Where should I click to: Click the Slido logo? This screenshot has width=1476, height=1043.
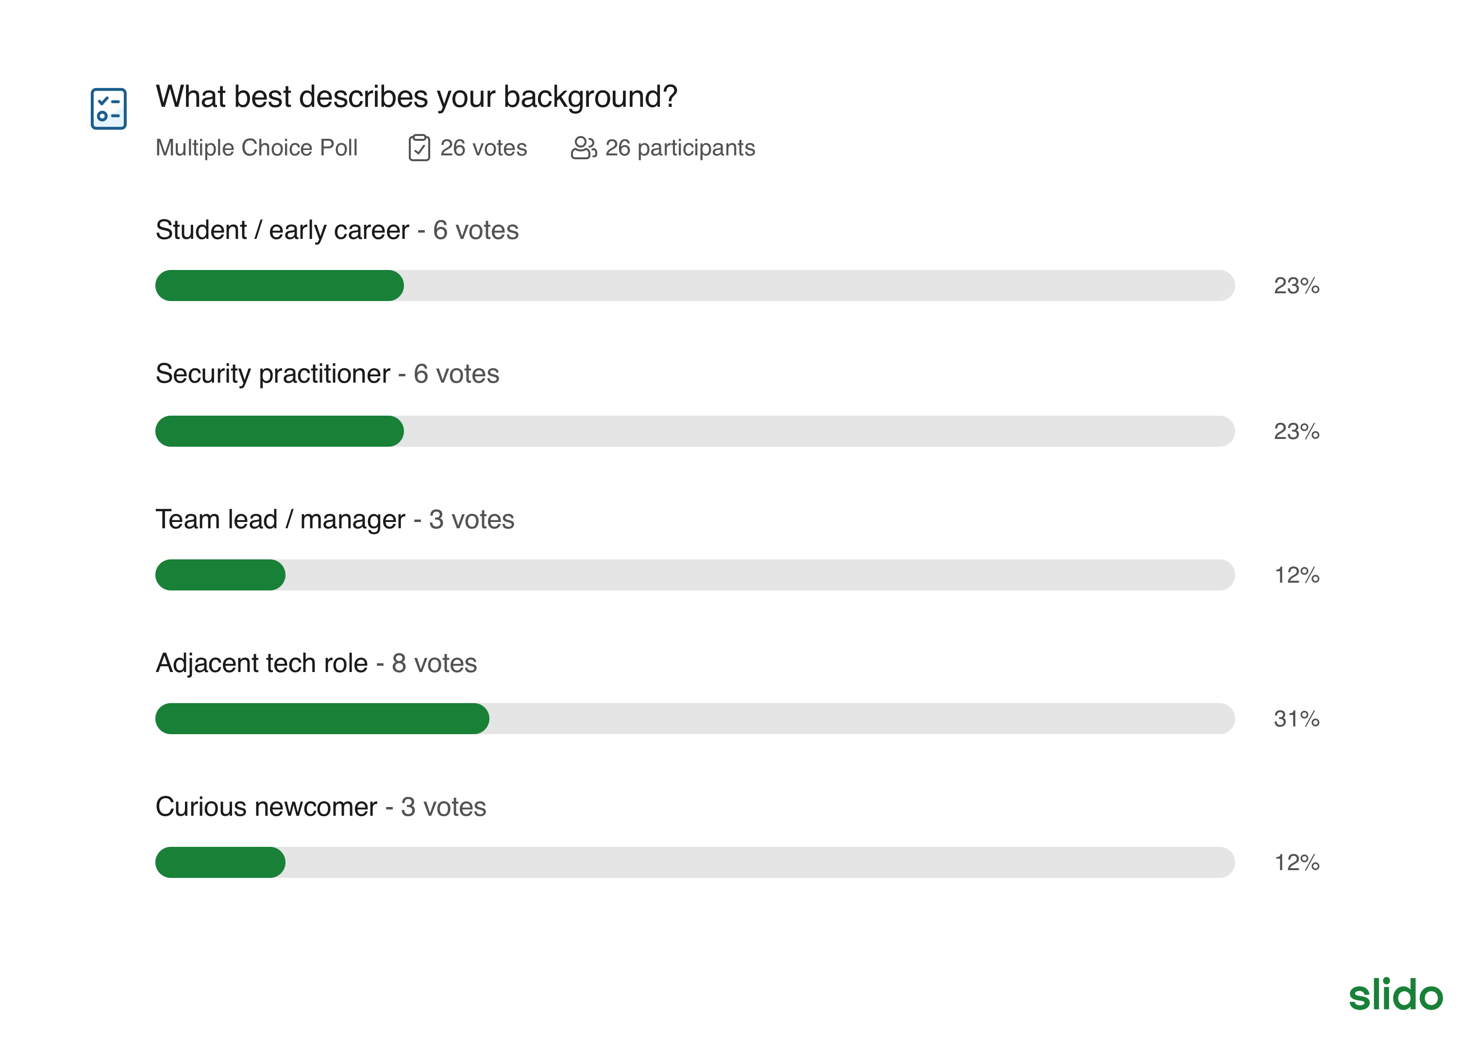pos(1395,995)
